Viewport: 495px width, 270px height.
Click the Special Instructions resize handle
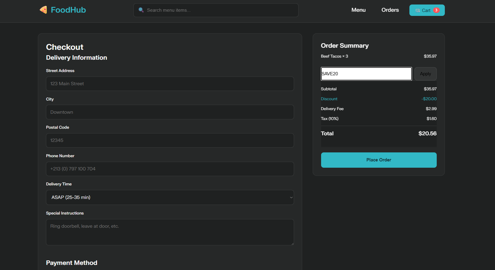(x=292, y=244)
